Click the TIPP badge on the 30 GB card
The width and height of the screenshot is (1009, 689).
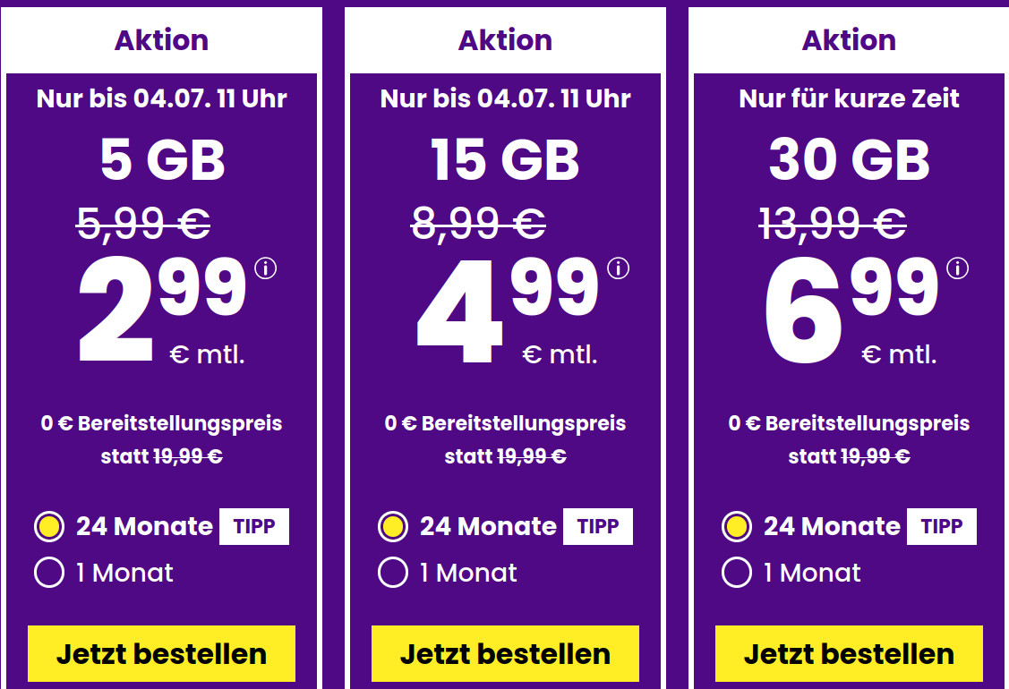click(x=940, y=527)
